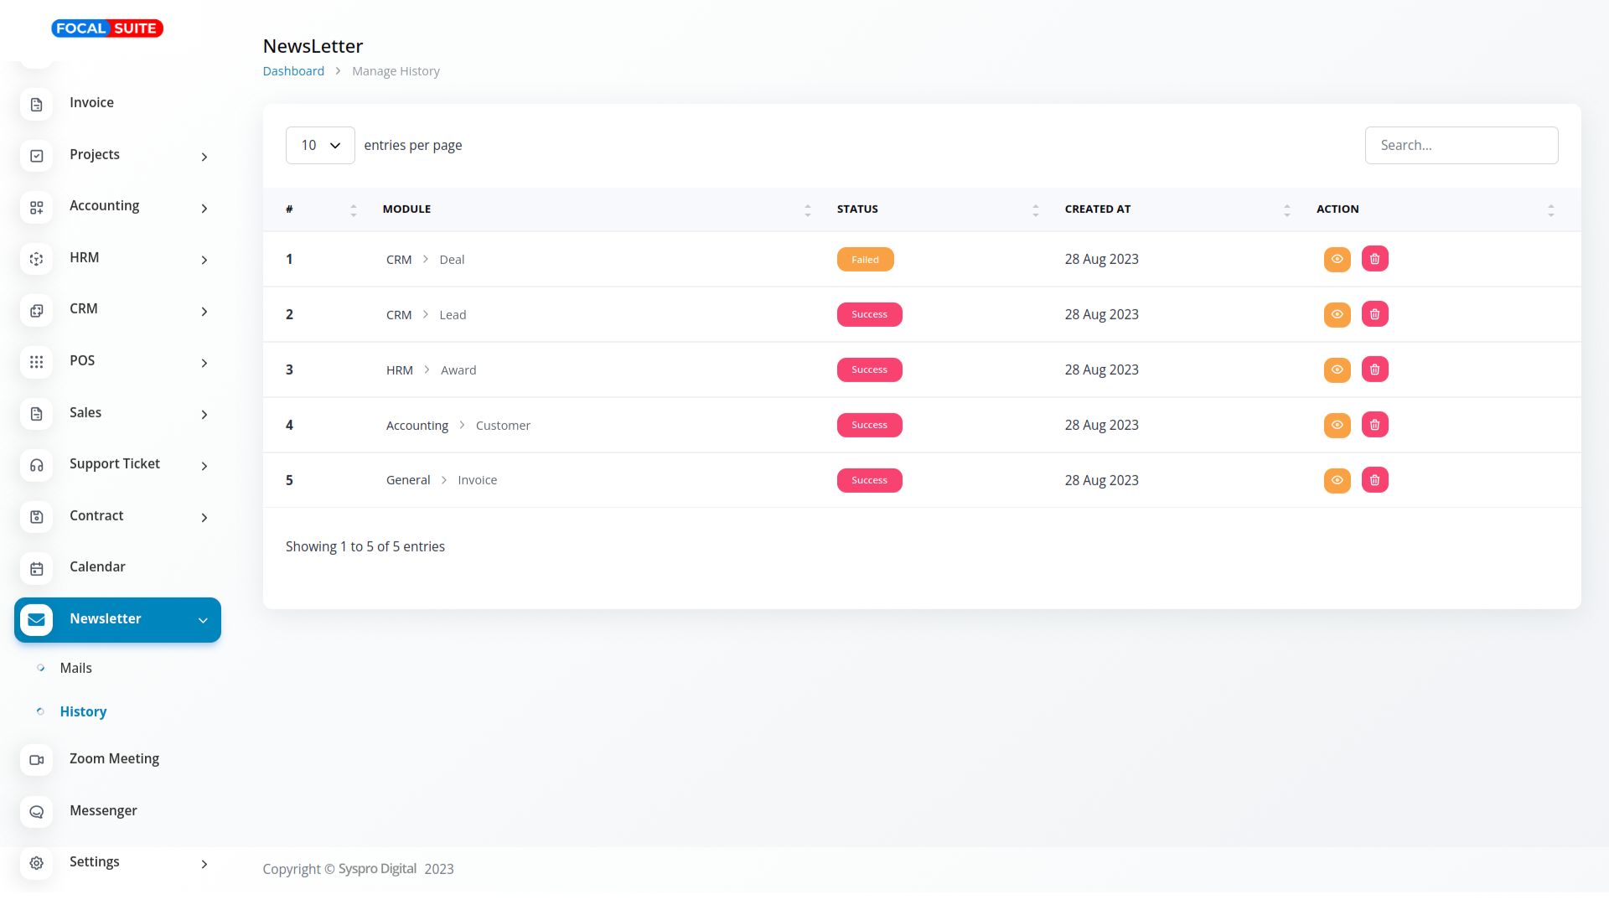The image size is (1609, 905).
Task: Click trash icon for HRM Award row
Action: [1374, 370]
